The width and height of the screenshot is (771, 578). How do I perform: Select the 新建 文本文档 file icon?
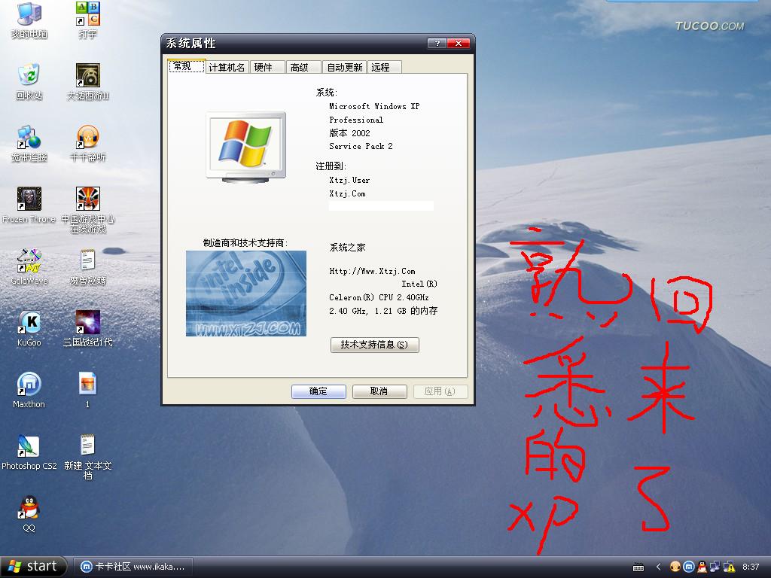tap(87, 457)
